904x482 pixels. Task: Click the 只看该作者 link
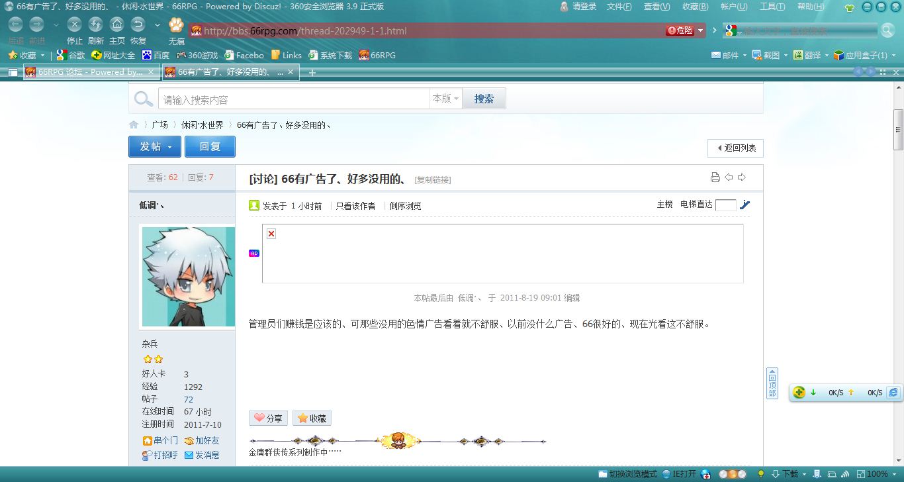(355, 206)
